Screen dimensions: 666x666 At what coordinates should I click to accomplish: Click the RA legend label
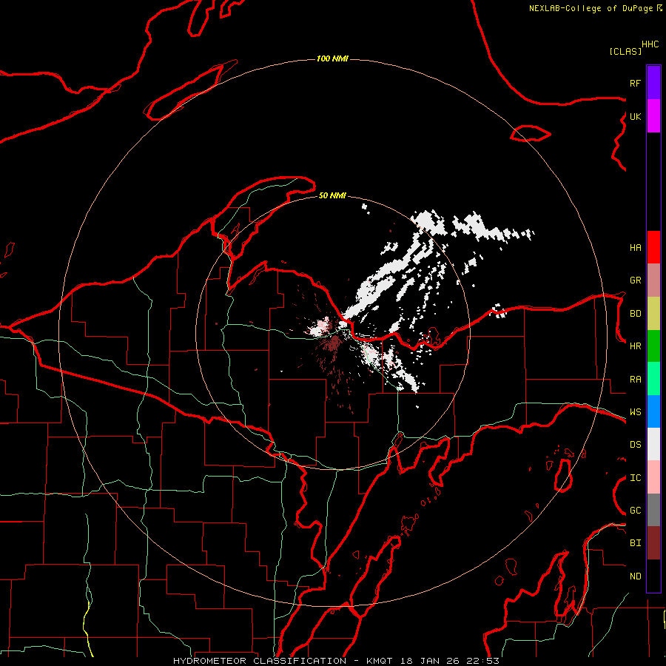635,380
